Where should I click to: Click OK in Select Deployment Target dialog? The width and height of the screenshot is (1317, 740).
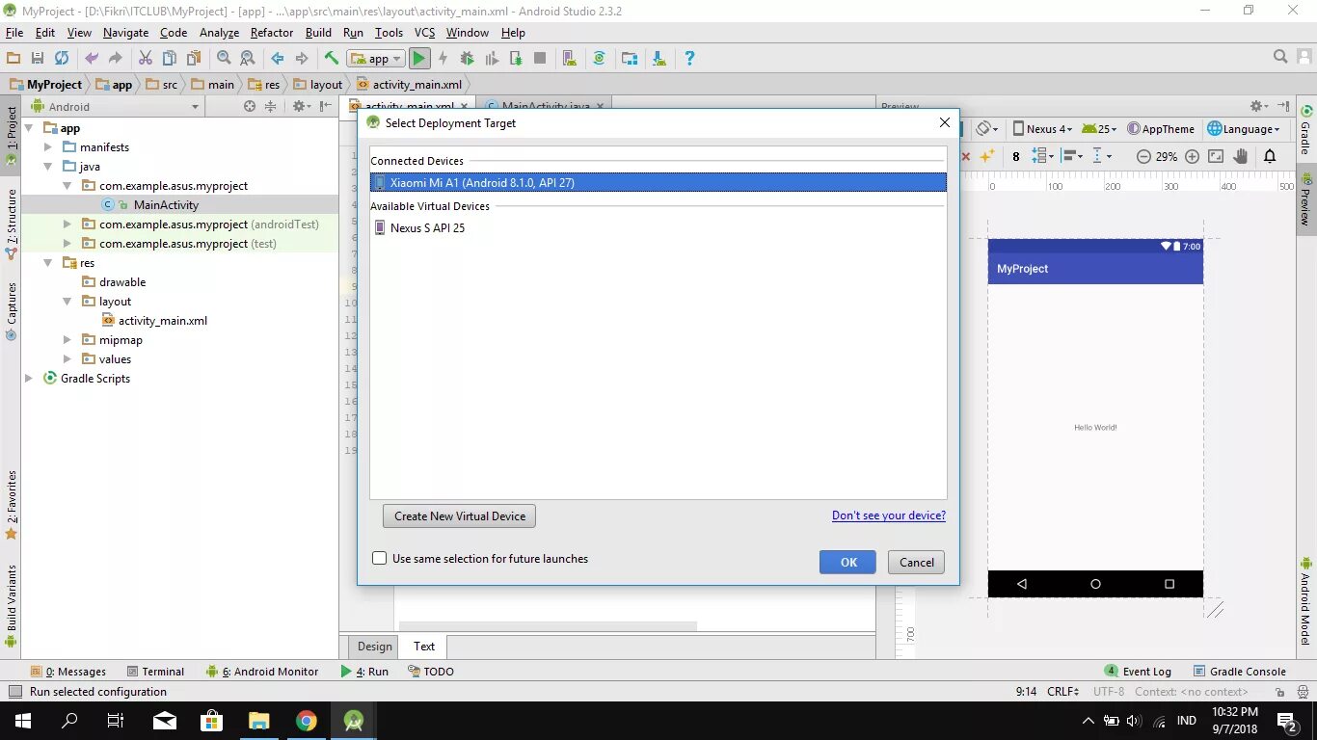click(848, 563)
